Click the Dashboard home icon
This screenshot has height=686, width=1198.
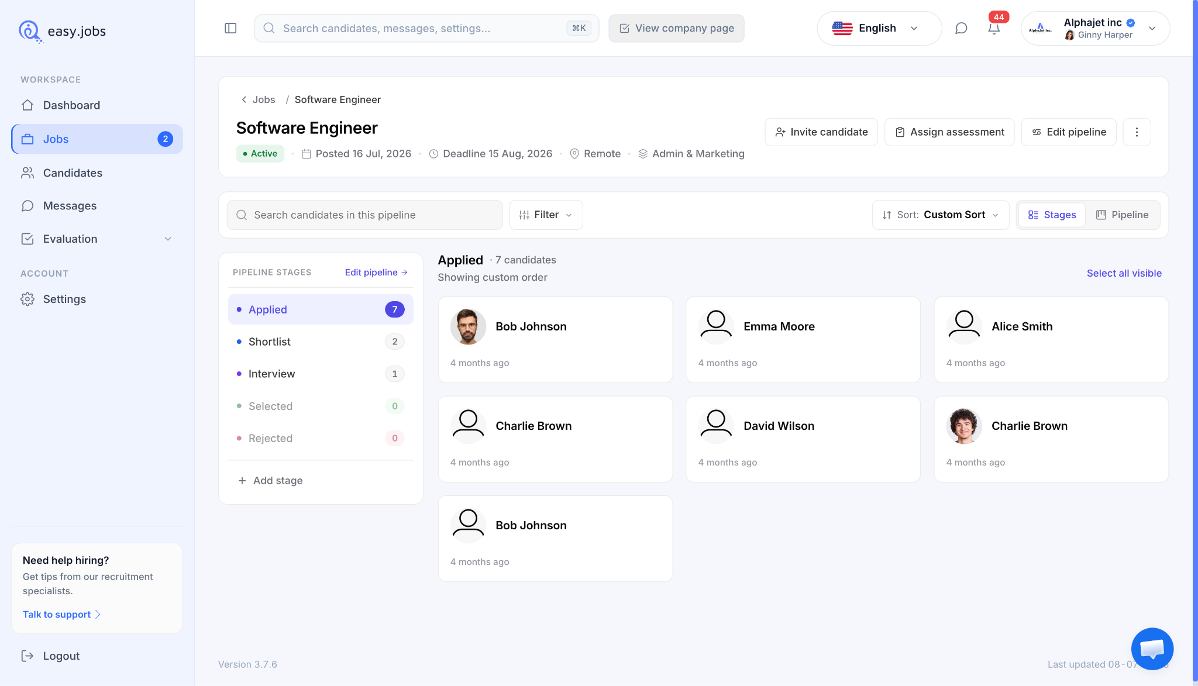[x=27, y=105]
